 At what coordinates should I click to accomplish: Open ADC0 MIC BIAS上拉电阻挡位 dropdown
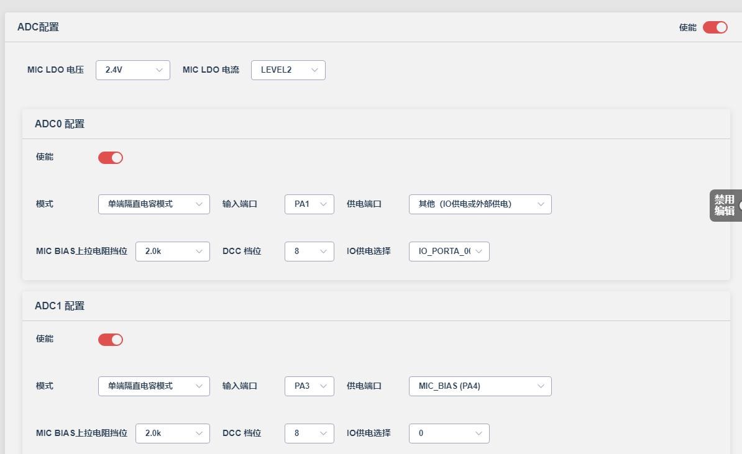[x=173, y=252]
